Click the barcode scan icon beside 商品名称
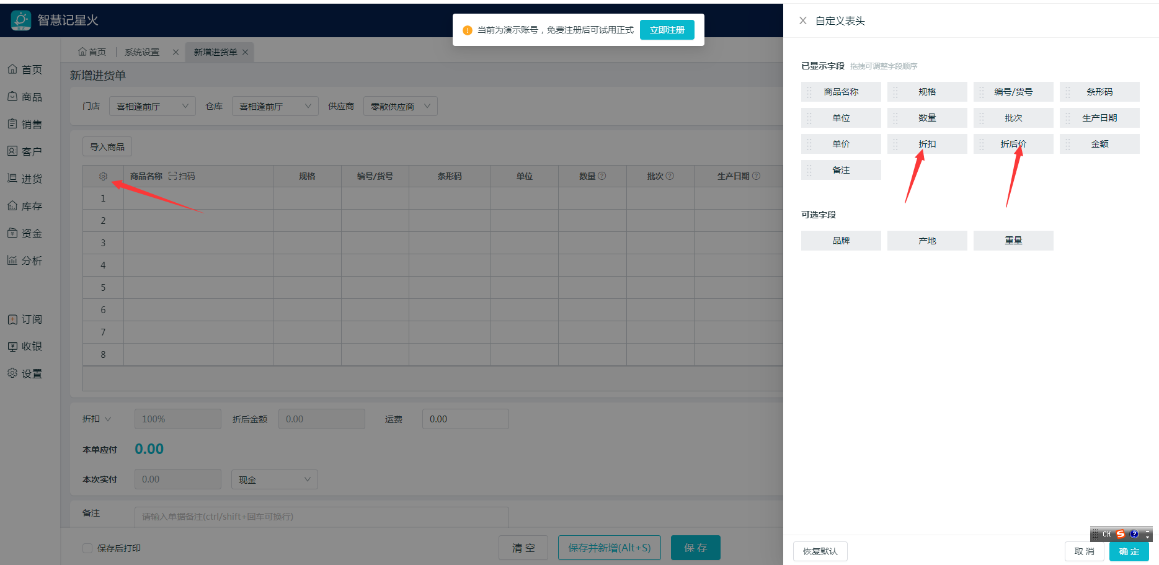 [173, 177]
